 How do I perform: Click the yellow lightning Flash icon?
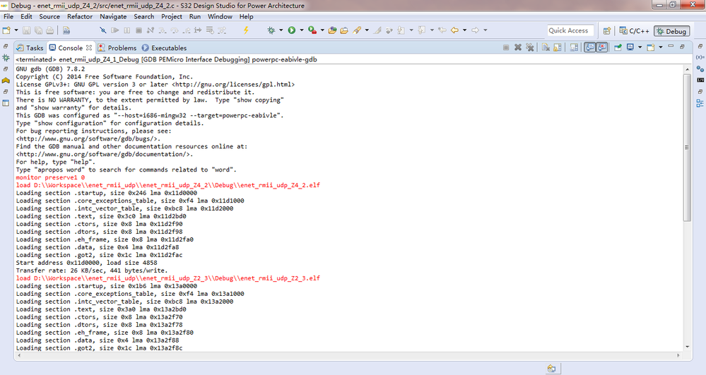[246, 30]
